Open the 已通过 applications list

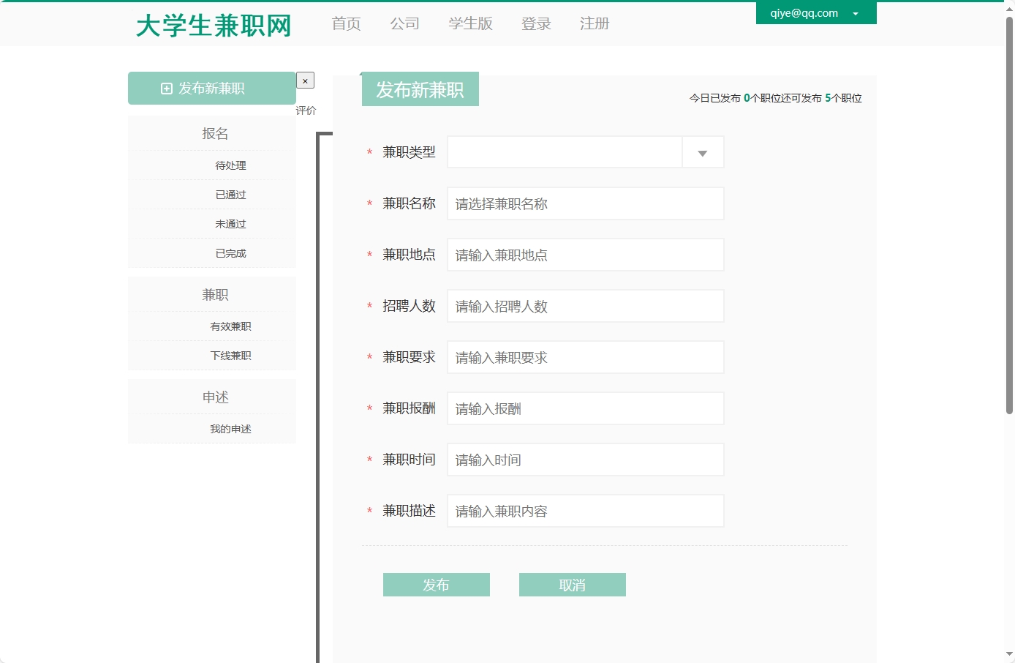point(230,194)
